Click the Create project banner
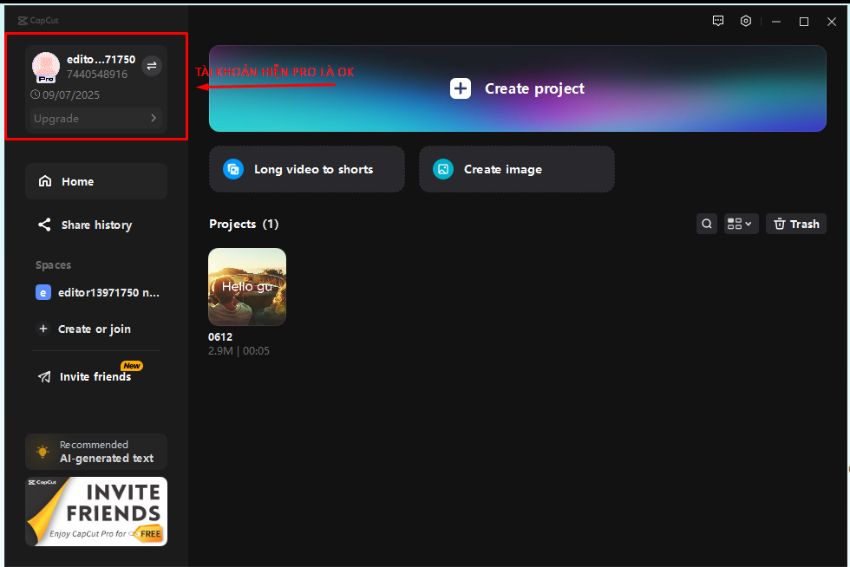 517,88
